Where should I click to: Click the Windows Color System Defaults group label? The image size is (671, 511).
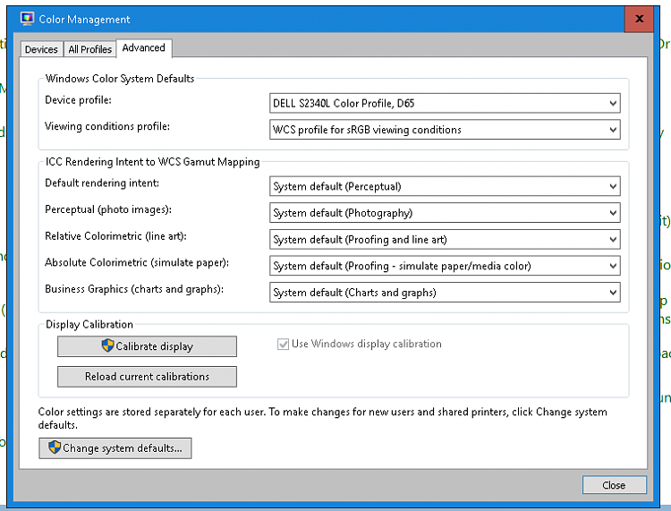[120, 79]
